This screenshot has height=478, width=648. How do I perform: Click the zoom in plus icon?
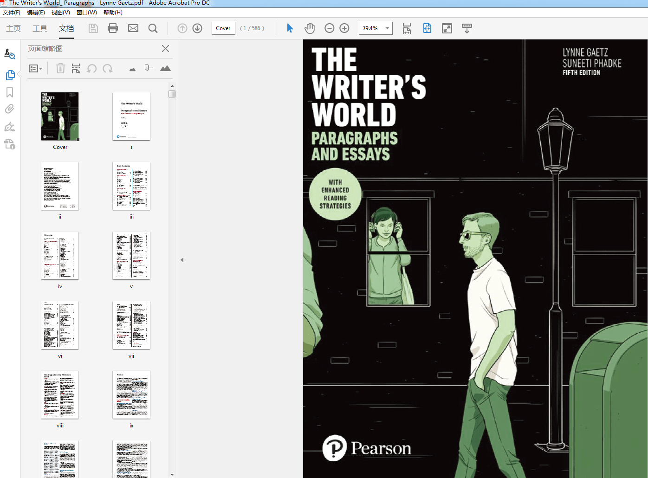click(344, 28)
